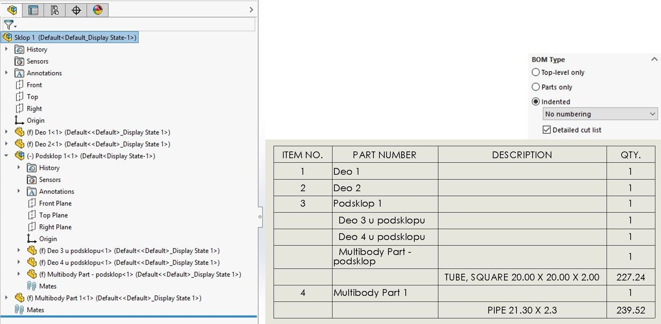
Task: Open the PropertyManager tab icon
Action: (x=33, y=10)
